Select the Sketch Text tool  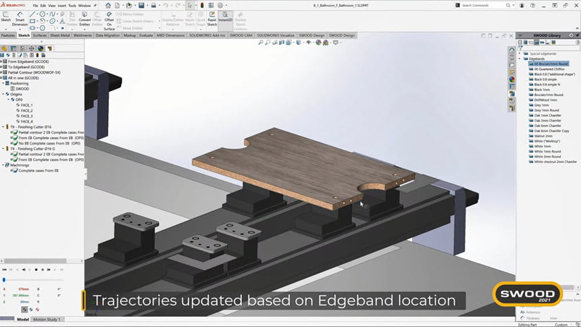point(62,21)
